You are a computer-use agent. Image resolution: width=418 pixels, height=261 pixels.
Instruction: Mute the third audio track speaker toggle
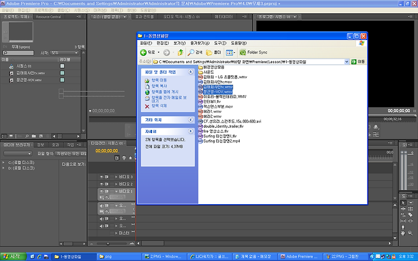102,226
